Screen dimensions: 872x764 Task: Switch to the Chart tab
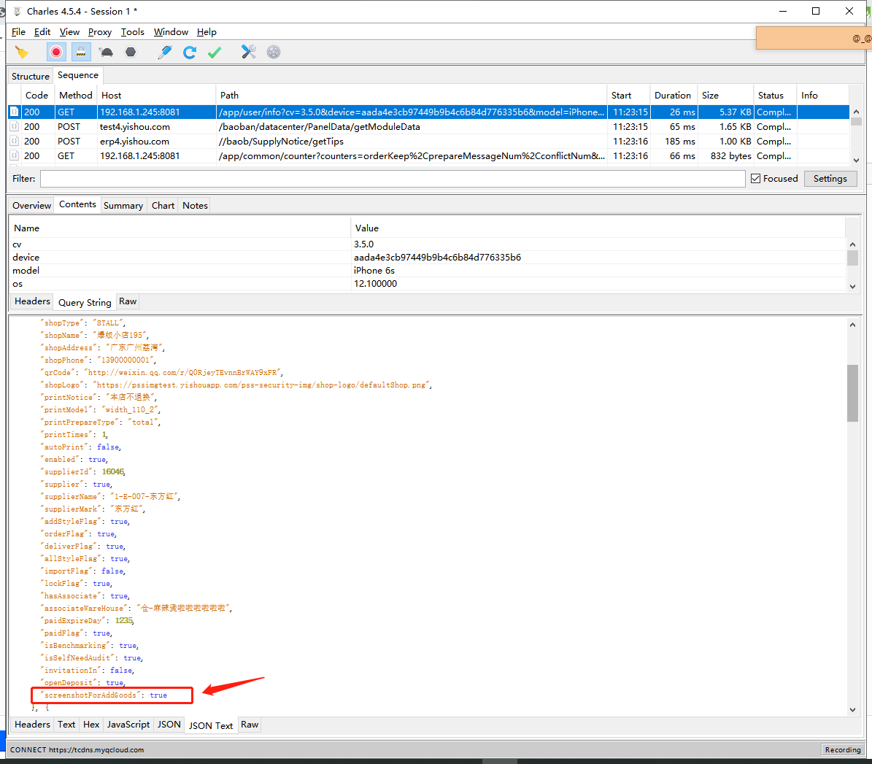163,205
